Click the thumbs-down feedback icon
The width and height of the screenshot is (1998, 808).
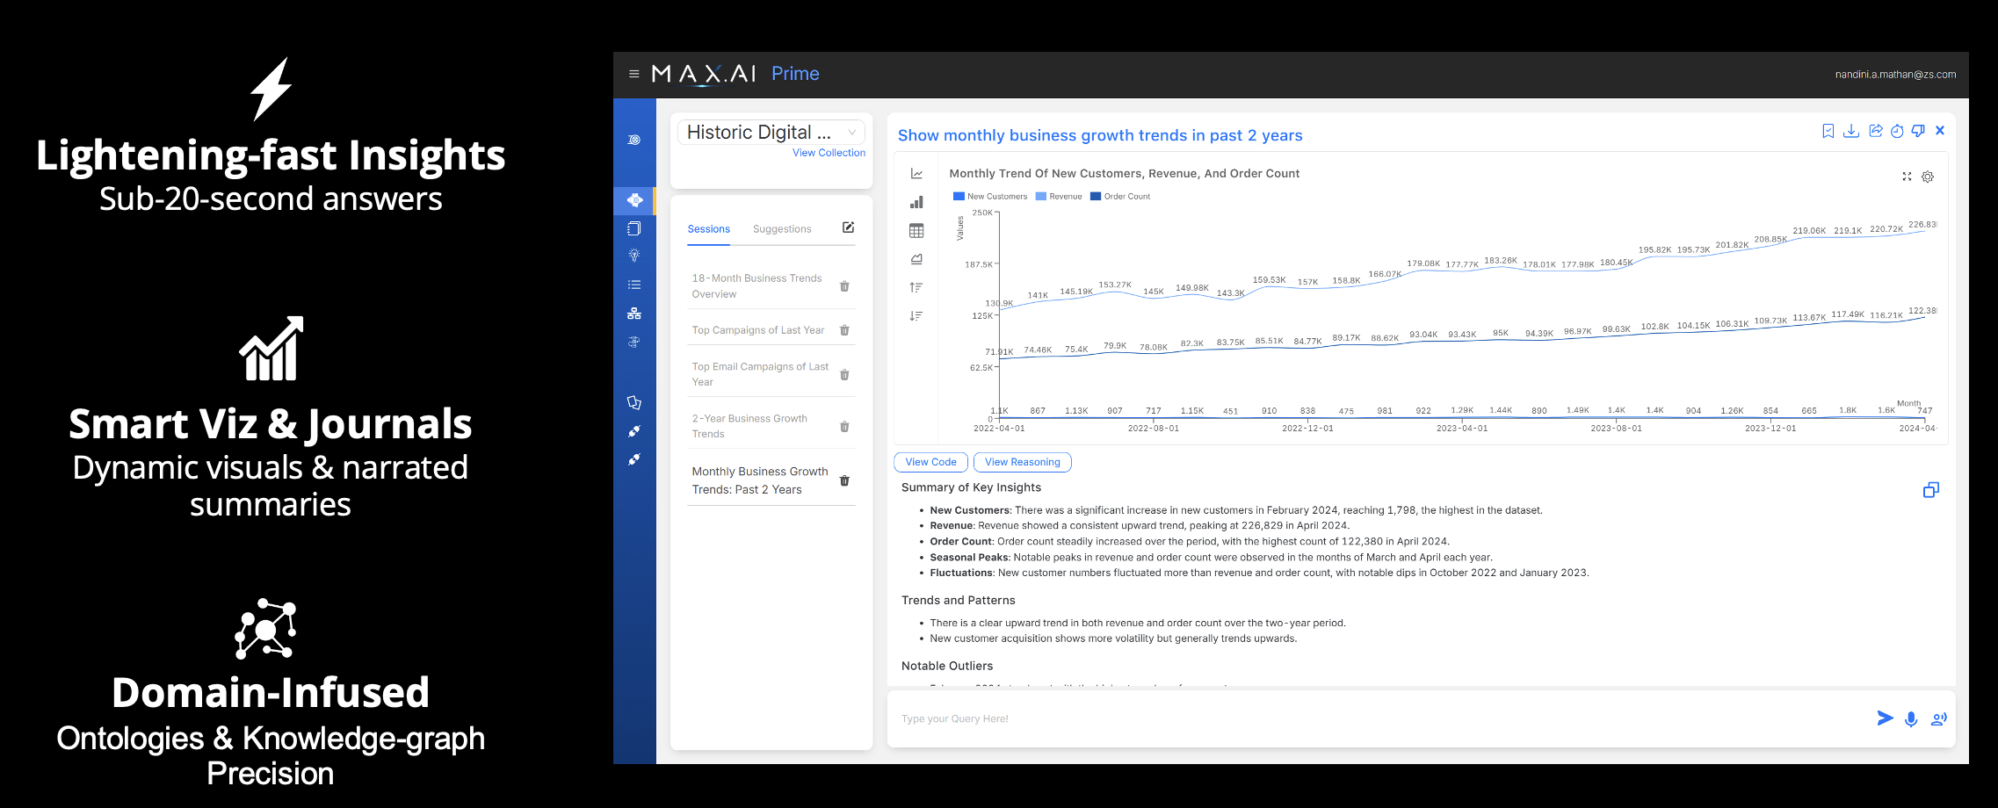(x=1918, y=131)
